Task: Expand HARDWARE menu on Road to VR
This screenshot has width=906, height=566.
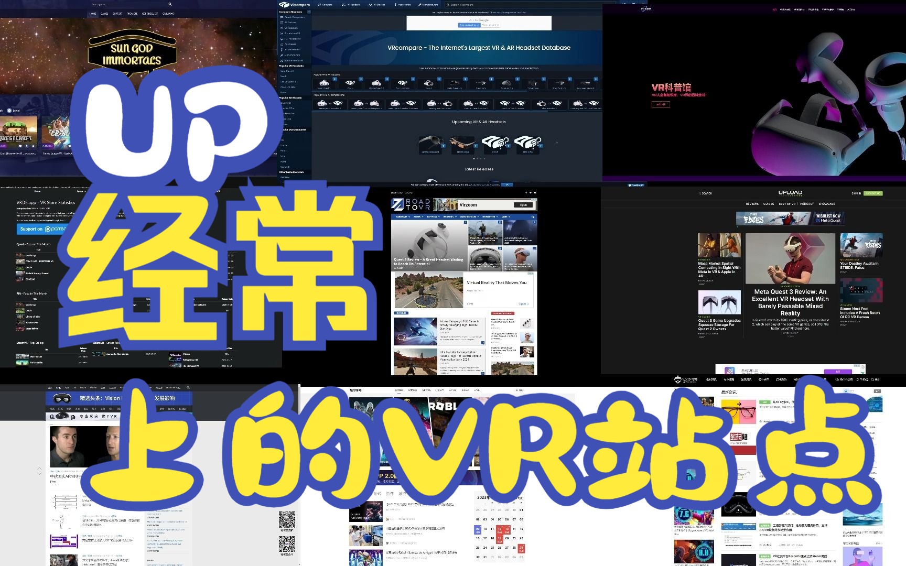Action: tap(402, 216)
